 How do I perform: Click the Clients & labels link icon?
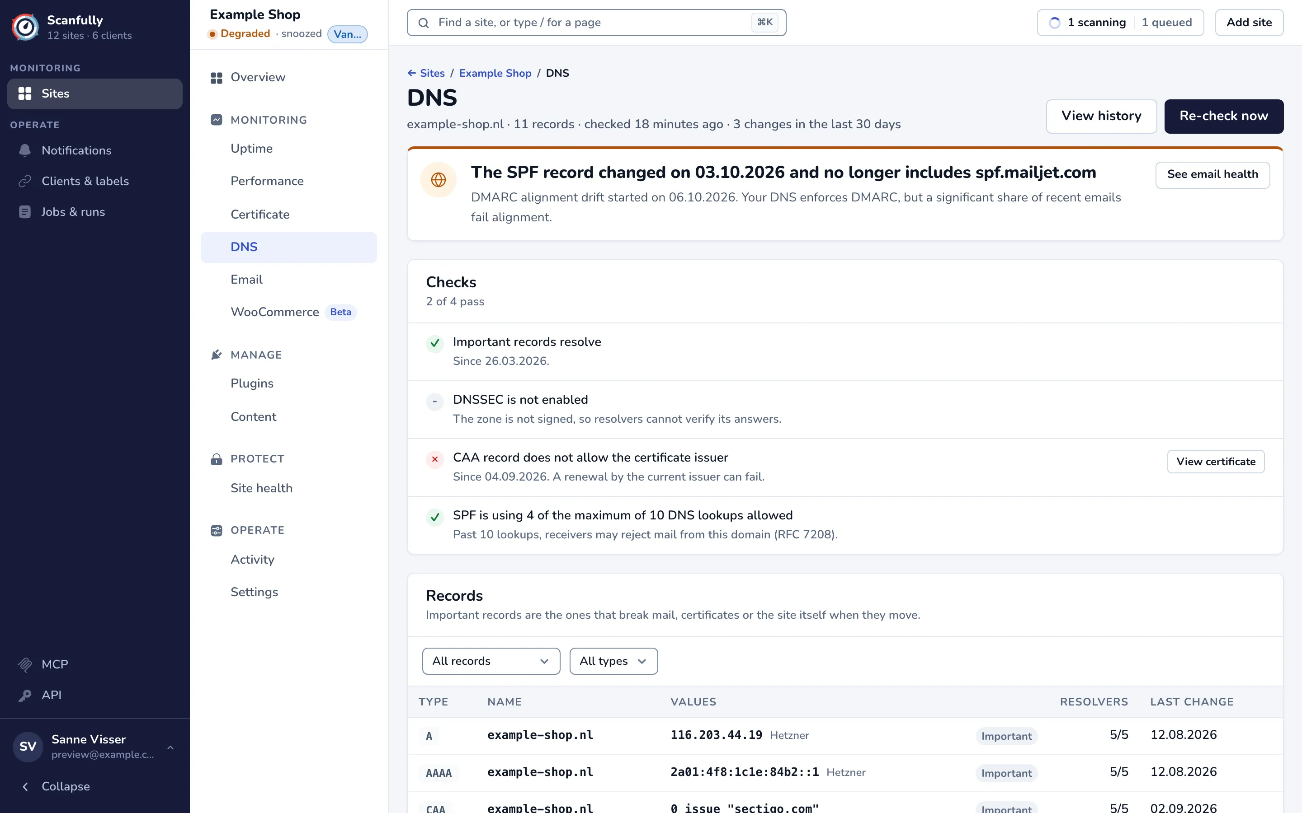[25, 181]
